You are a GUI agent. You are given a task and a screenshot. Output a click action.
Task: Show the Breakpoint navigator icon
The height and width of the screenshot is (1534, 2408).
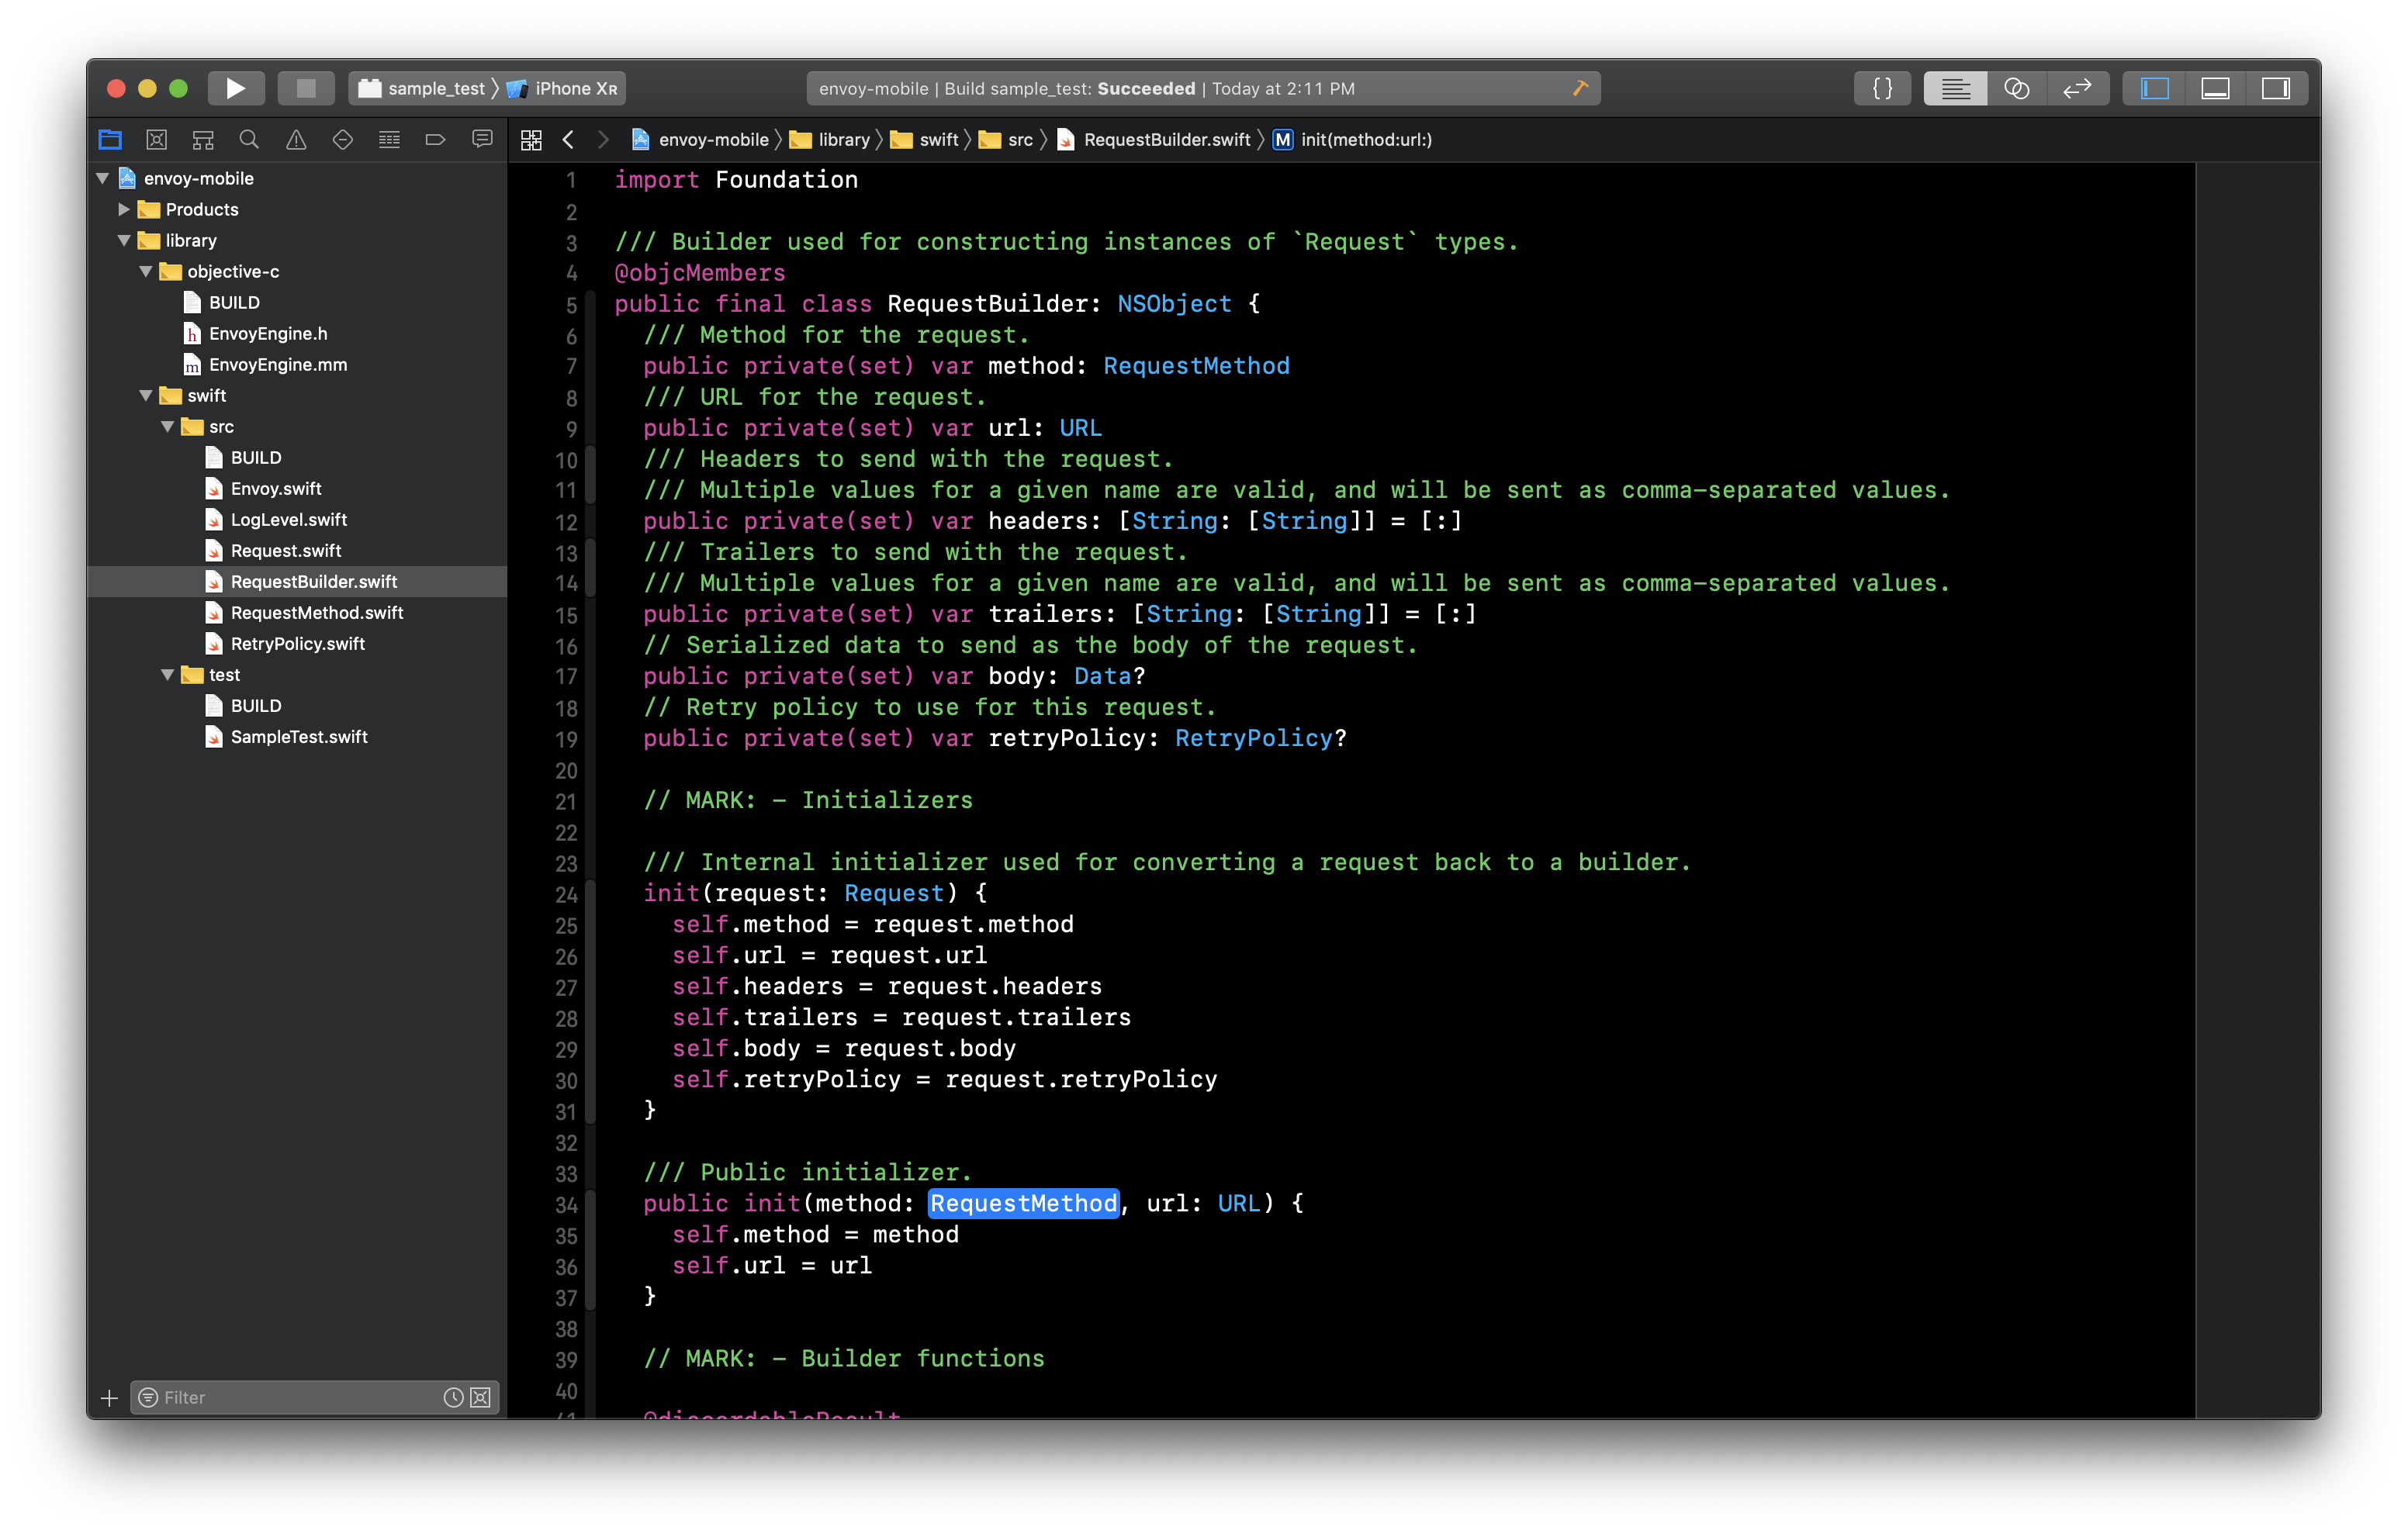coord(435,140)
